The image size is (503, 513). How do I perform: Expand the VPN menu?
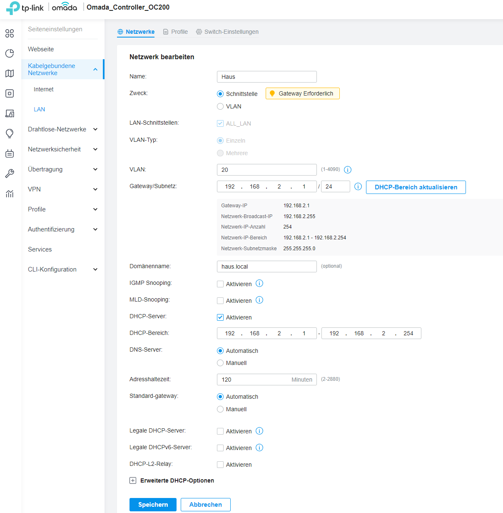95,189
